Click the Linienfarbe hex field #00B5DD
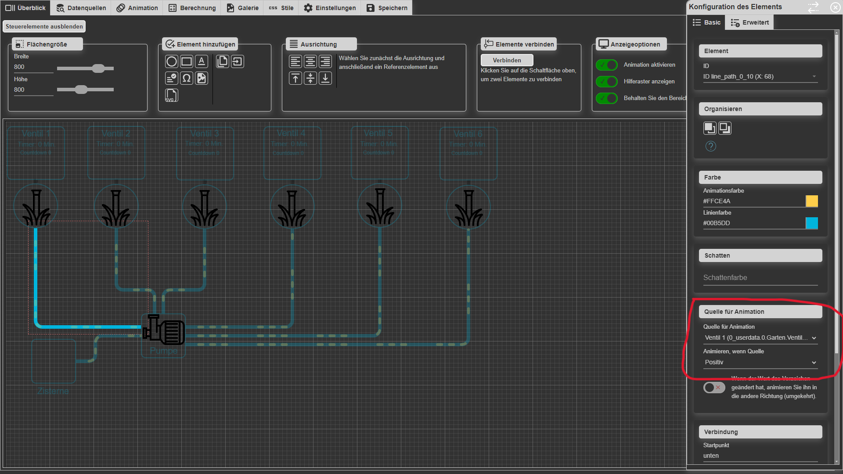843x474 pixels. coord(754,223)
